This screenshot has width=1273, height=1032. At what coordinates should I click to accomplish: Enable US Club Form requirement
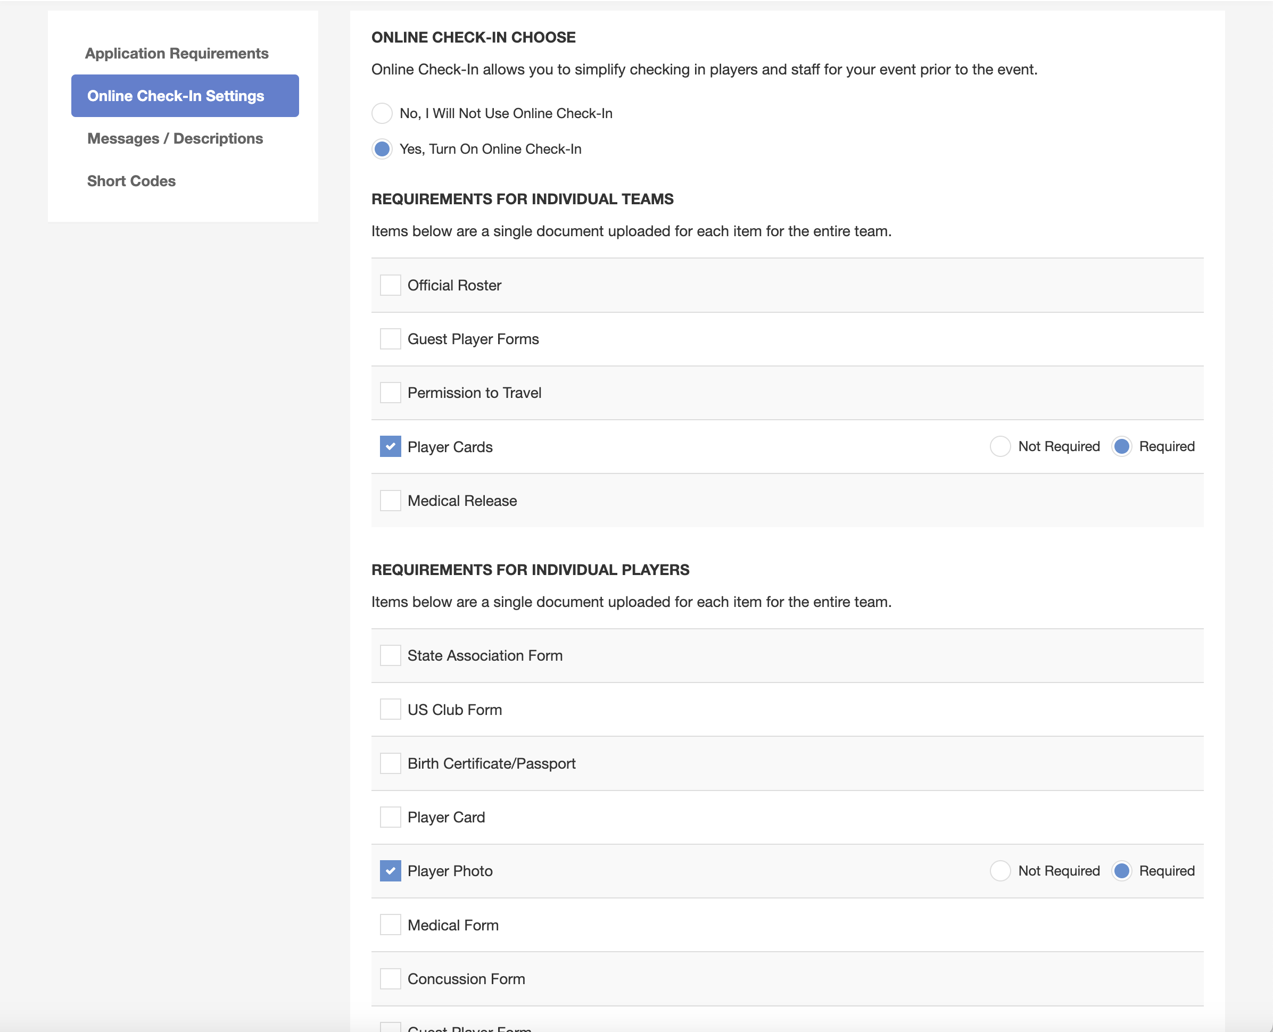pyautogui.click(x=390, y=709)
